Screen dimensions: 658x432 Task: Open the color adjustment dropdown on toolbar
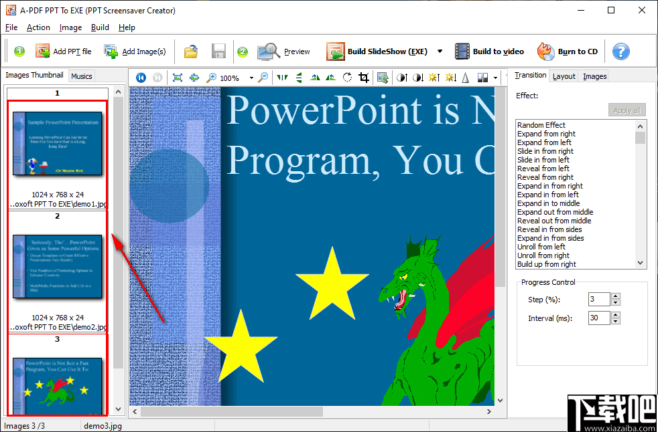point(494,78)
